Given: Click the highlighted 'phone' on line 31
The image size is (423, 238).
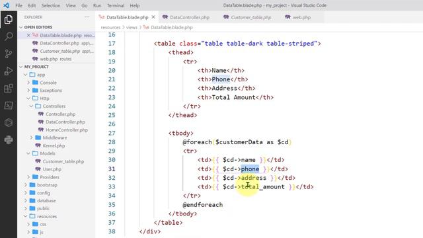Looking at the screenshot, I should tap(250, 169).
